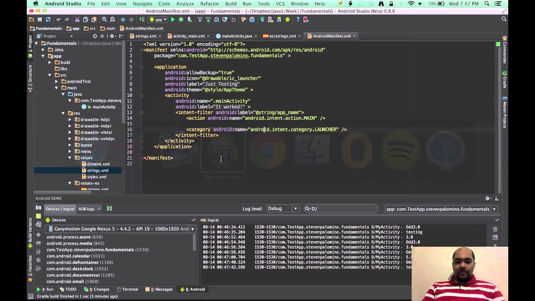Image resolution: width=535 pixels, height=301 pixels.
Task: Expand the layout folder arrow
Action: (70, 145)
